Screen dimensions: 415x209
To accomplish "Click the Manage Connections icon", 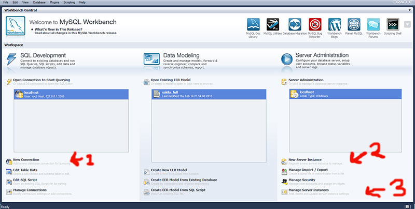I will pyautogui.click(x=9, y=192).
